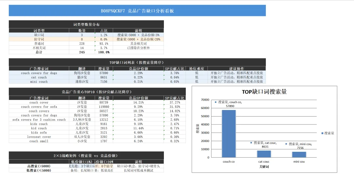Click the 50527 search volume cell
354x175 pixels.
(x=104, y=111)
